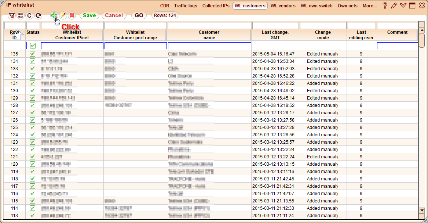Uncheck the status checkbox on row 120

click(33, 164)
